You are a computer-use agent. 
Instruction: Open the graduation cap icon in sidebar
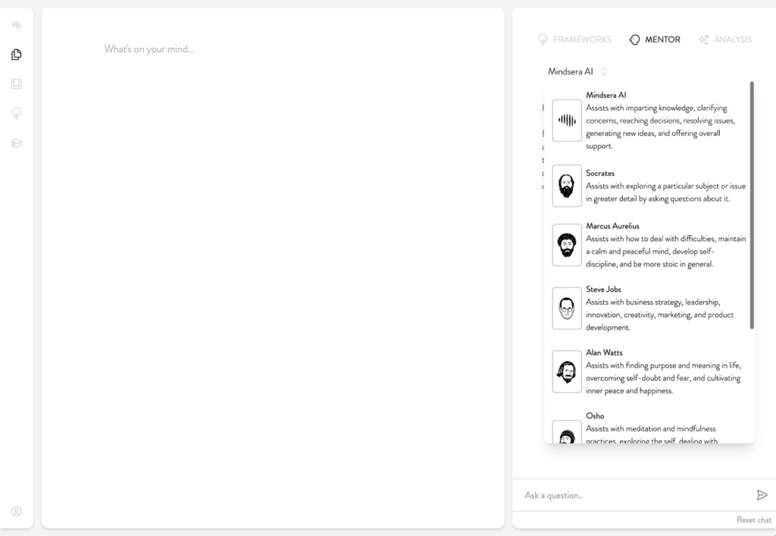point(17,143)
